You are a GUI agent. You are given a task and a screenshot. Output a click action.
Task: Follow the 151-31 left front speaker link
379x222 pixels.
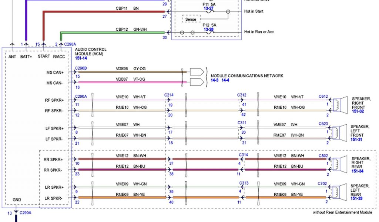[357, 139]
